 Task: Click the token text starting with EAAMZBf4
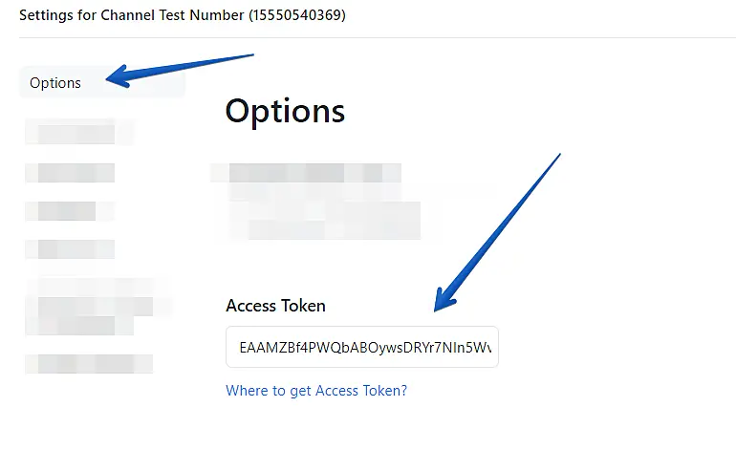[x=368, y=348]
